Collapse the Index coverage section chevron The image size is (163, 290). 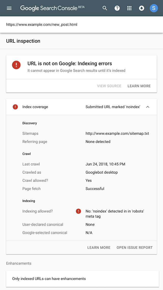[148, 107]
